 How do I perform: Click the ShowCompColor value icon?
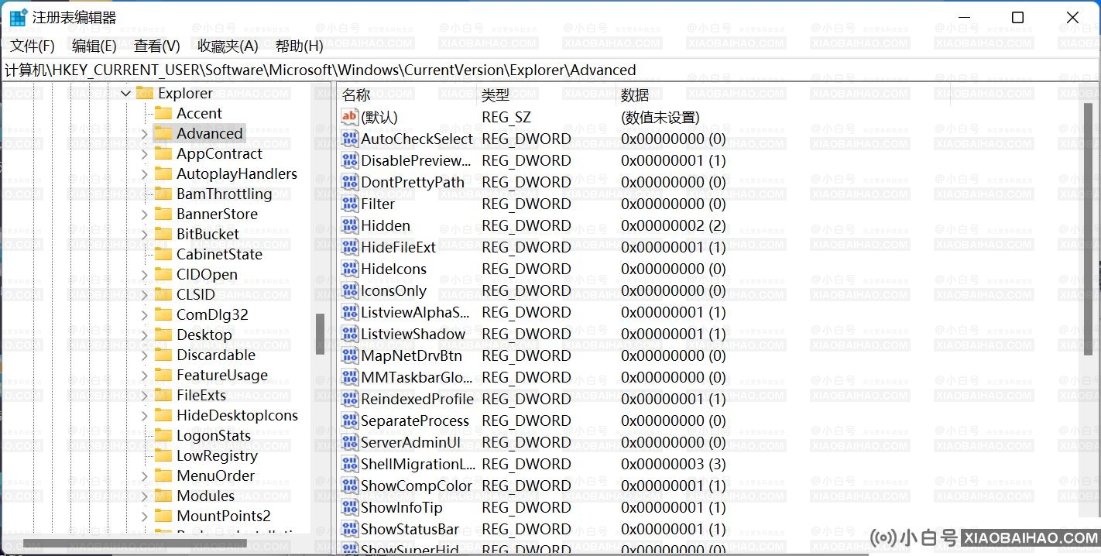tap(350, 486)
